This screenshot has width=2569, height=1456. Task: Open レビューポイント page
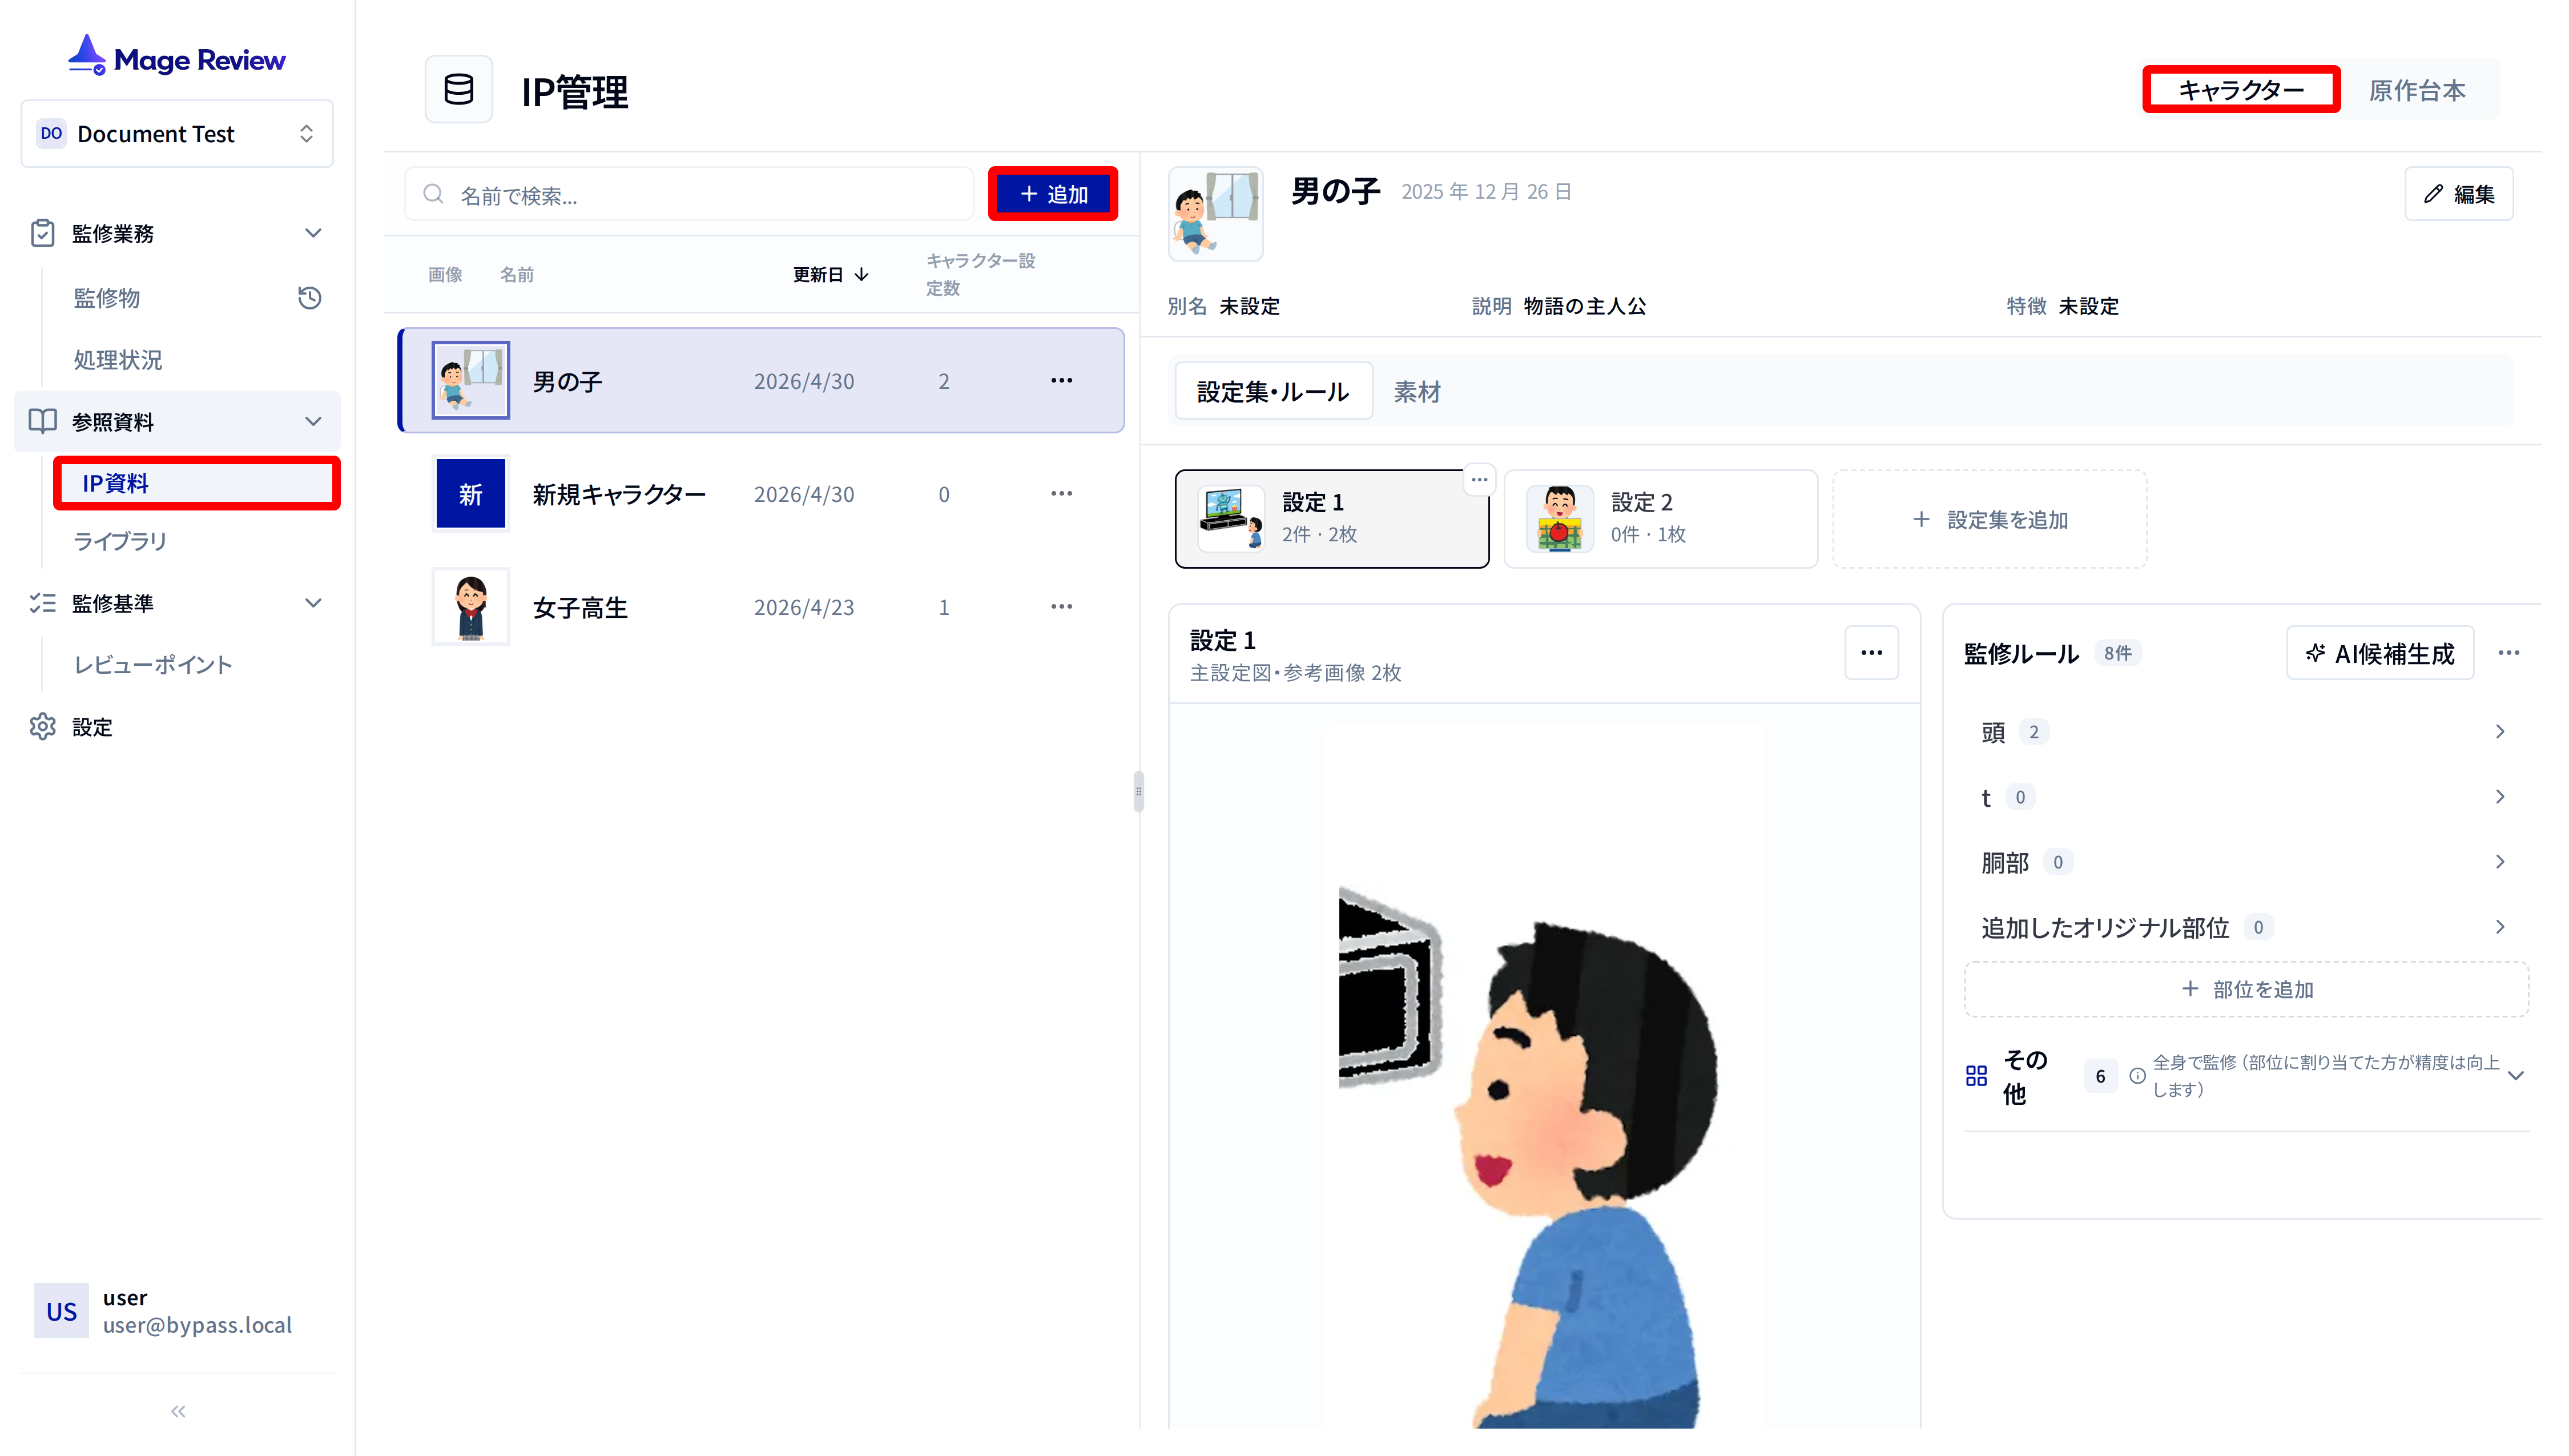pyautogui.click(x=153, y=665)
